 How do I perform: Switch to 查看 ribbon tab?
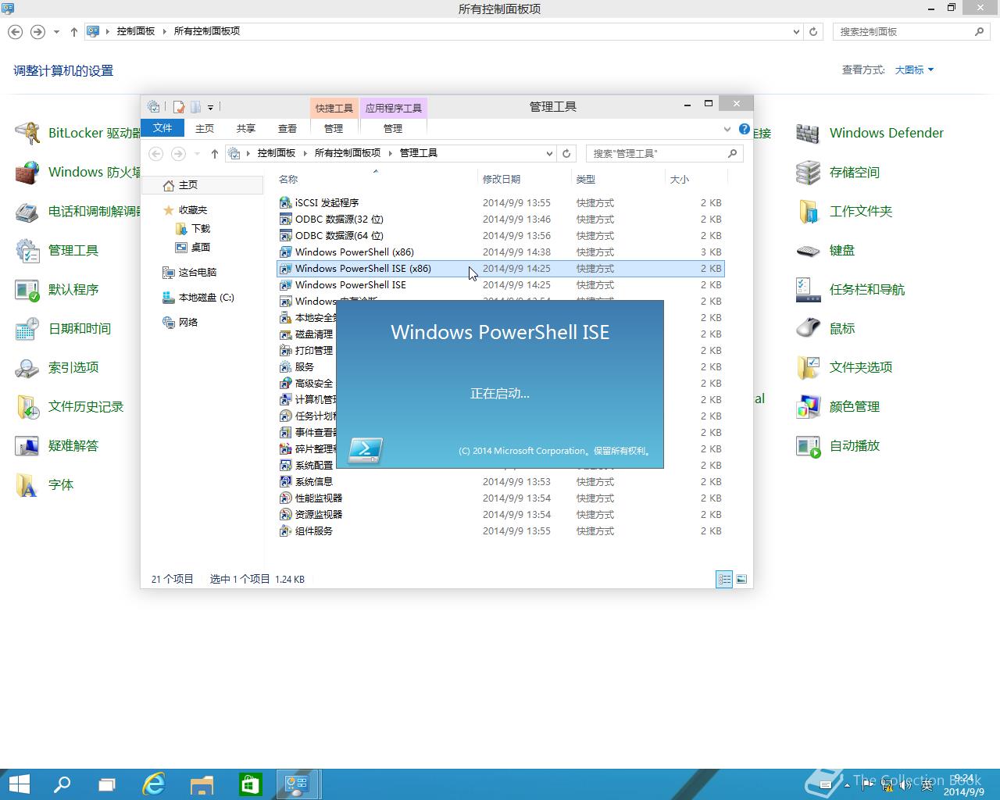click(x=287, y=128)
